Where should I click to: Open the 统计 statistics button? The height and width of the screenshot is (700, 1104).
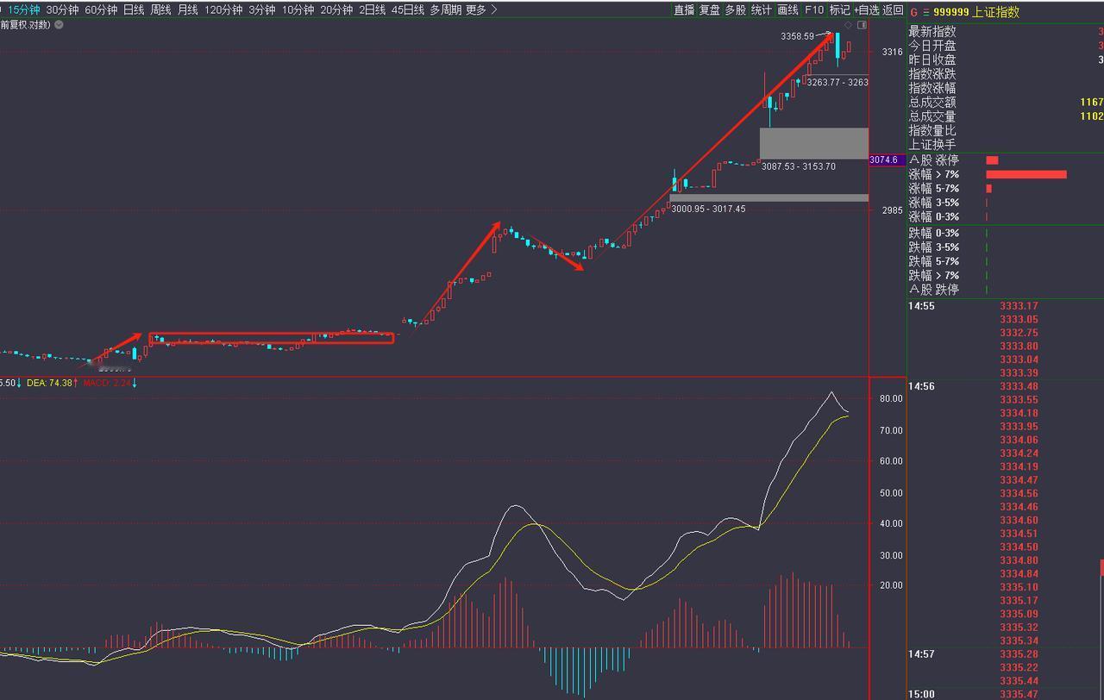pos(761,10)
